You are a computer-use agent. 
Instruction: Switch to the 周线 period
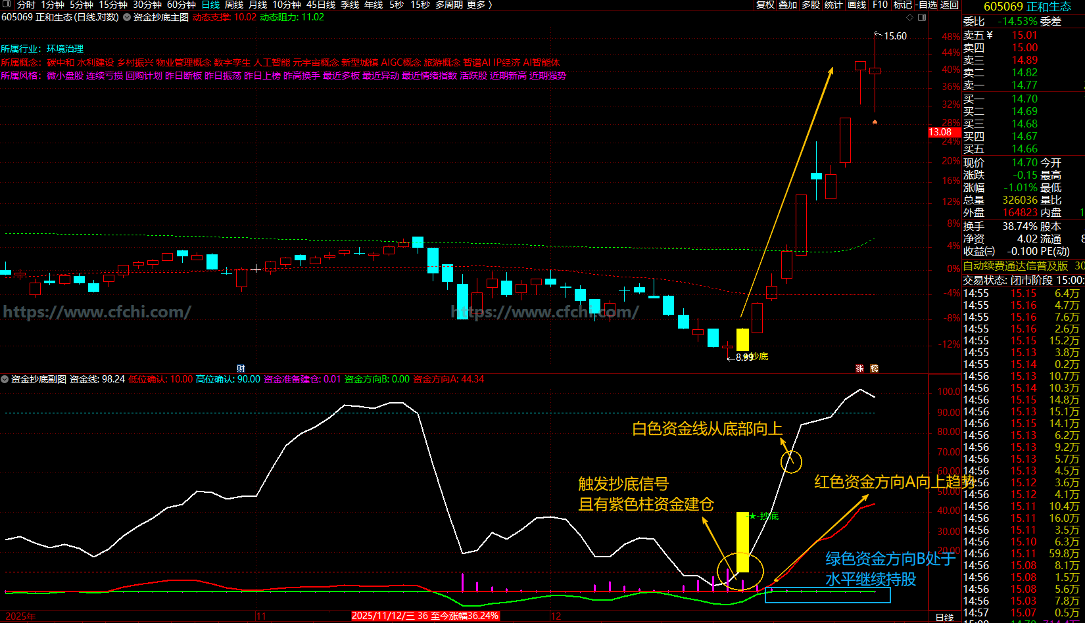pyautogui.click(x=234, y=5)
